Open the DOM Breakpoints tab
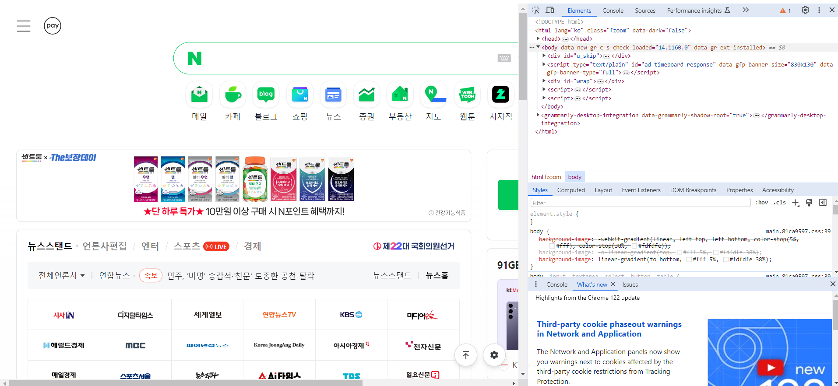This screenshot has height=386, width=838. 693,190
